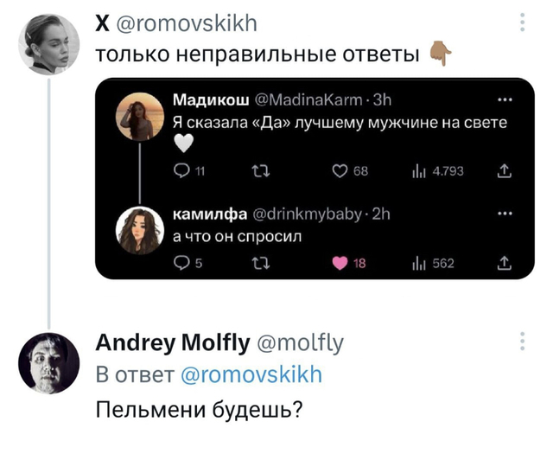Click romovskikh's profile avatar

tap(49, 44)
